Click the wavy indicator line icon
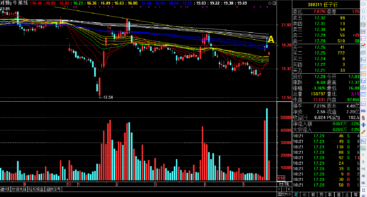This screenshot has width=367, height=197. click(363, 104)
